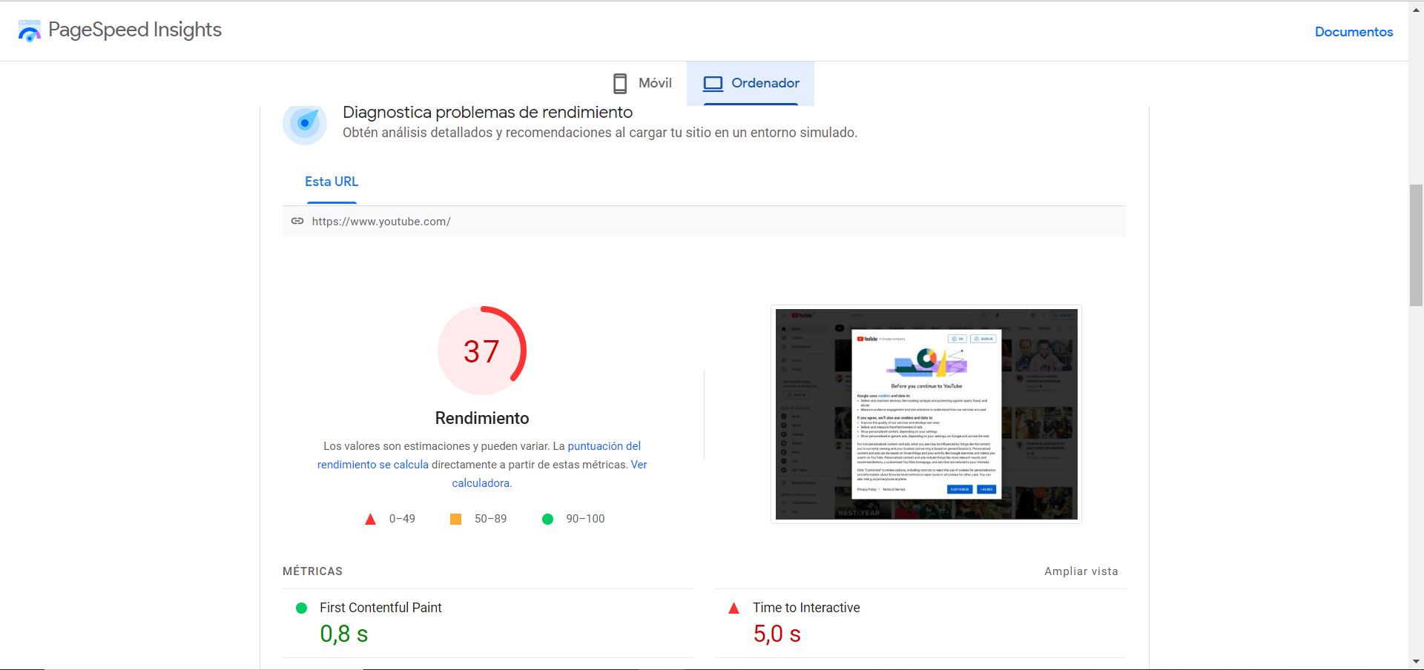Click the 0,8 s metric value
This screenshot has width=1424, height=670.
pos(344,634)
